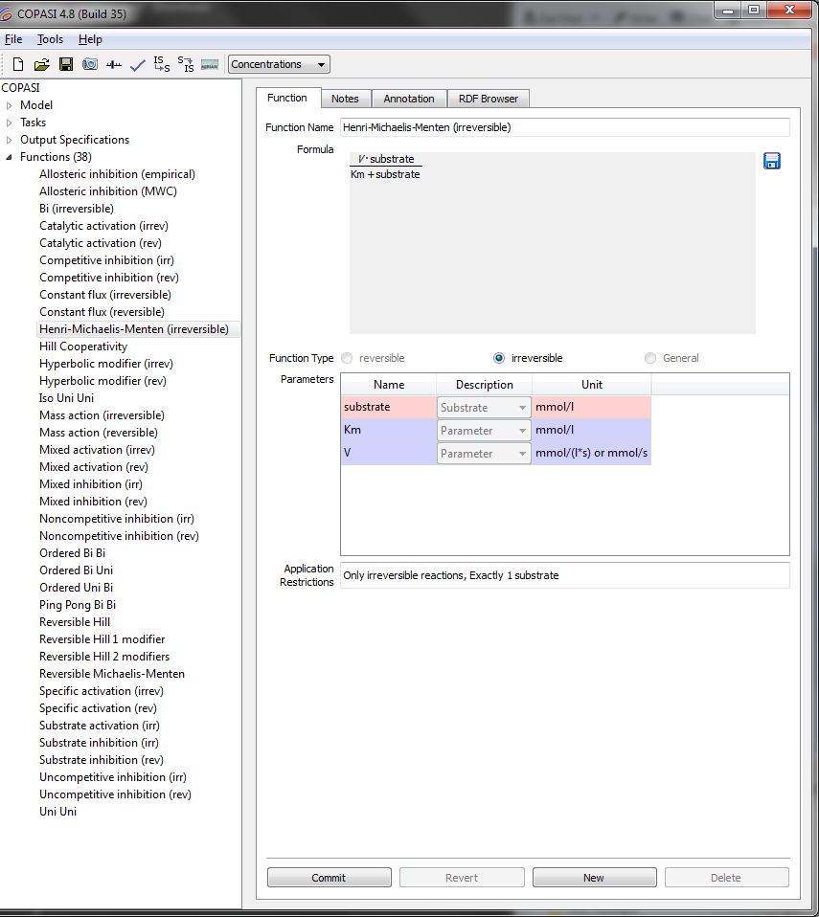
Task: Click the MIRIAM update toolbar icon
Action: pyautogui.click(x=210, y=65)
